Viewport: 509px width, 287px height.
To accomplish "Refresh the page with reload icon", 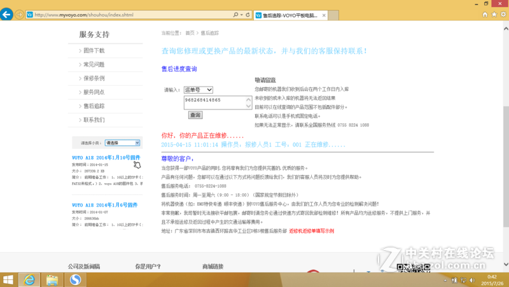I will click(248, 15).
